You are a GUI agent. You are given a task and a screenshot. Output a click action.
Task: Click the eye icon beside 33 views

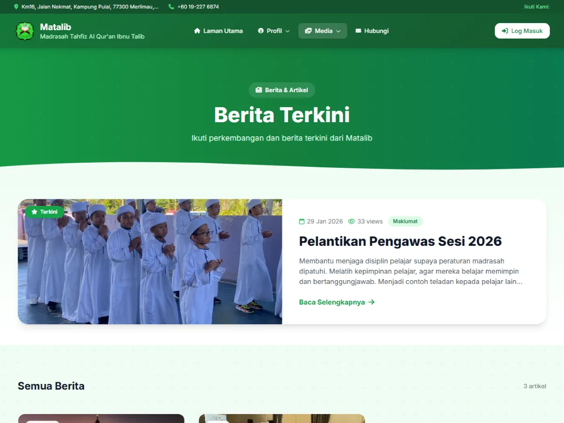coord(351,221)
